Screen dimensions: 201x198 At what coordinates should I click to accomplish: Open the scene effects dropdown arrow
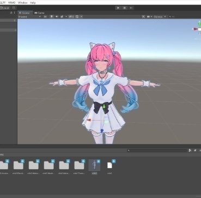pos(66,17)
